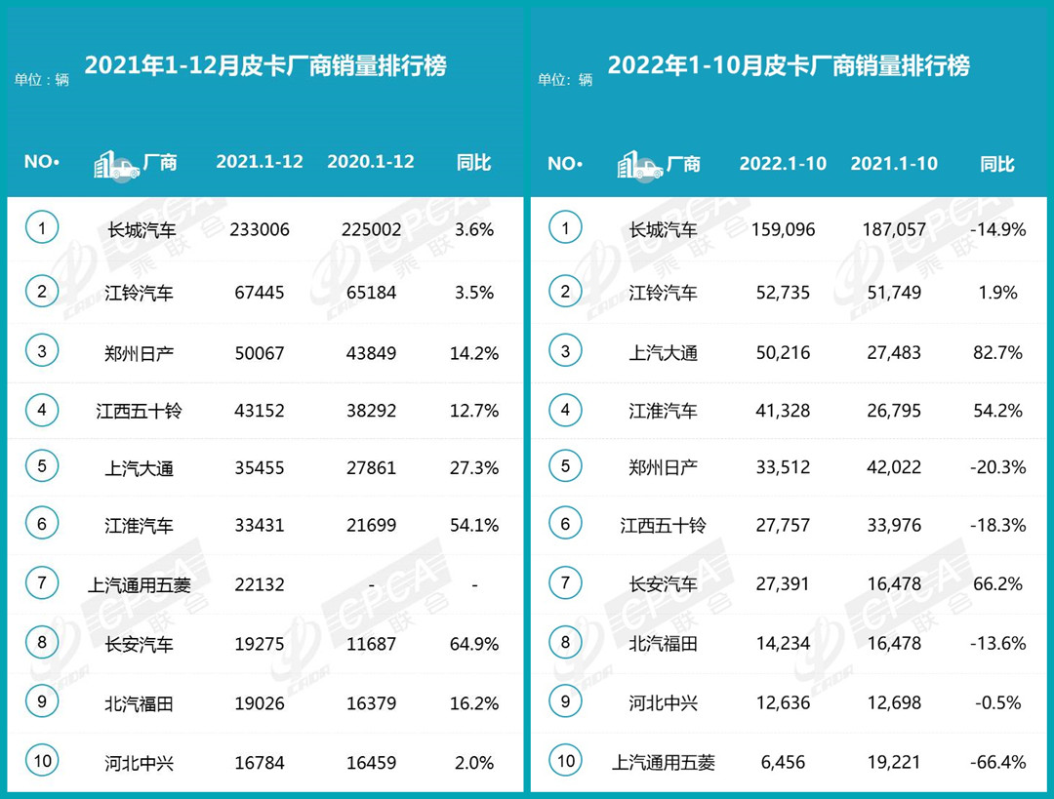Click the 2022年1-10月皮卡厂商销量排行榜 title
Image resolution: width=1054 pixels, height=799 pixels.
(789, 66)
